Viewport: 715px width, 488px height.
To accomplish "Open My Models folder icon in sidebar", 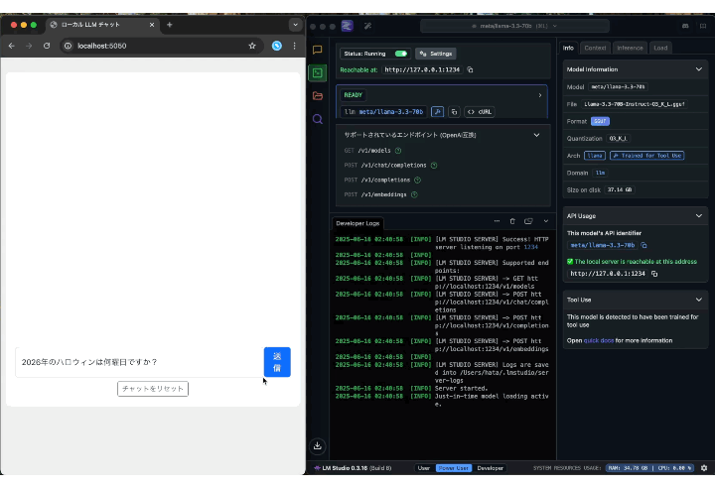I will [318, 95].
